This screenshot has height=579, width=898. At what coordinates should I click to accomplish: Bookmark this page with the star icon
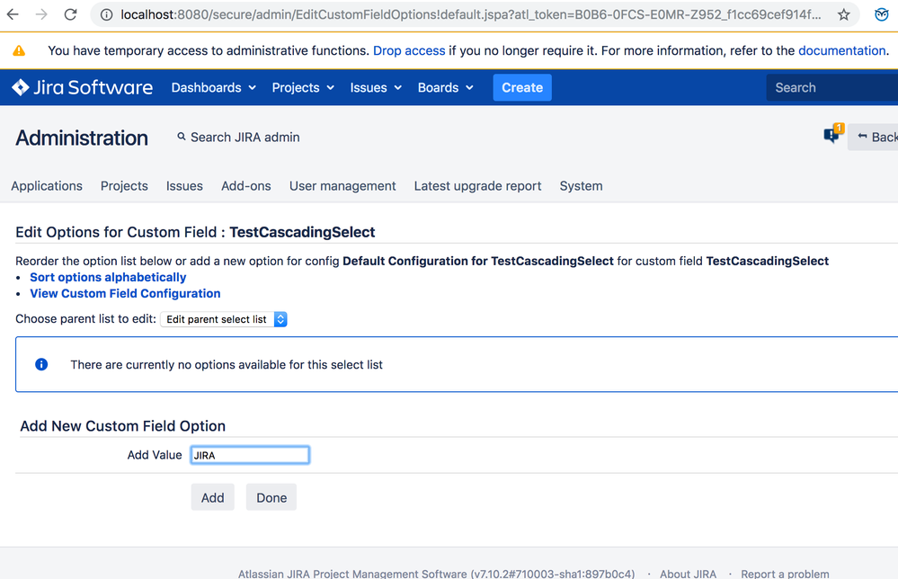point(843,15)
